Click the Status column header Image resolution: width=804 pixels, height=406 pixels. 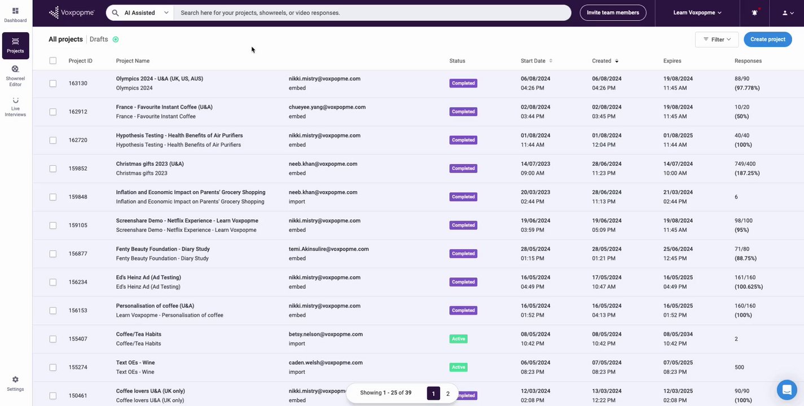(458, 61)
